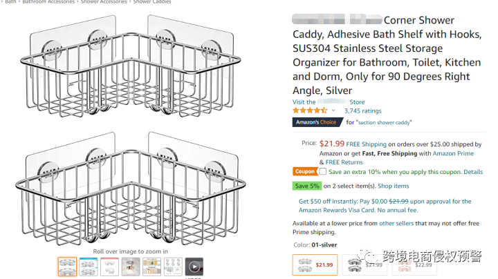
Task: Open the 3,745 ratings link
Action: click(362, 110)
